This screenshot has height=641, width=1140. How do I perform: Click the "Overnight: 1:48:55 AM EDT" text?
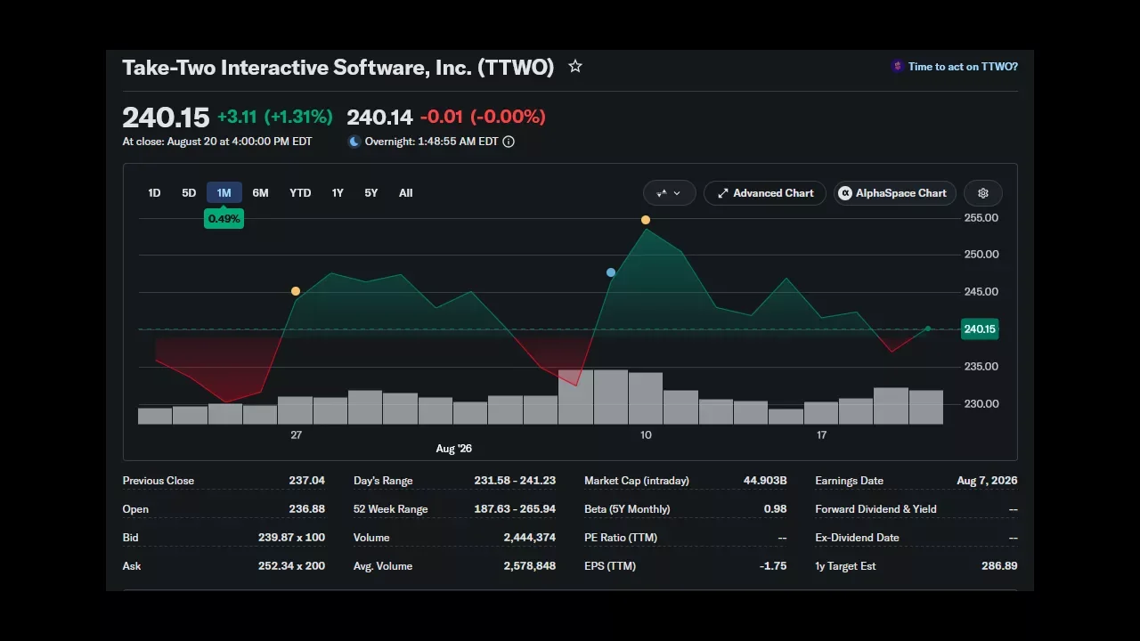[431, 142]
